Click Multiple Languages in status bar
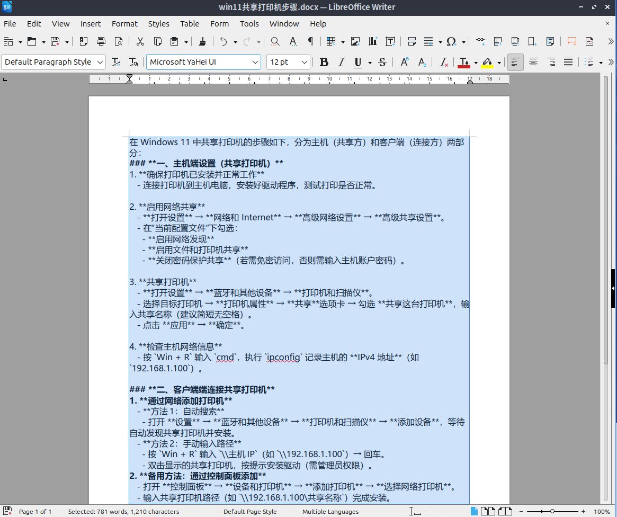The height and width of the screenshot is (517, 617). tap(330, 512)
